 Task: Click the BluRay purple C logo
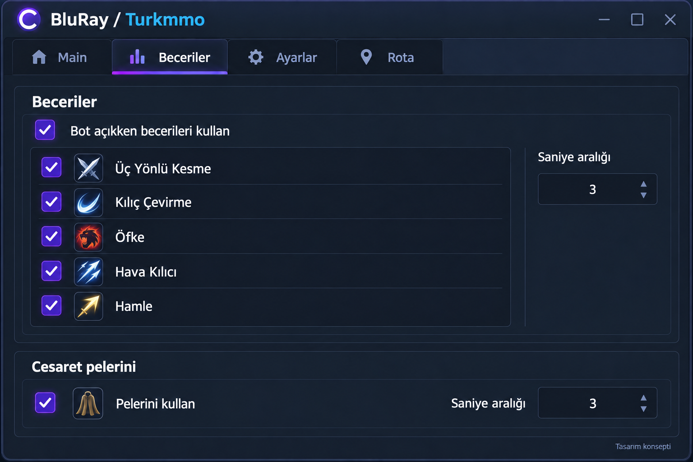[28, 19]
